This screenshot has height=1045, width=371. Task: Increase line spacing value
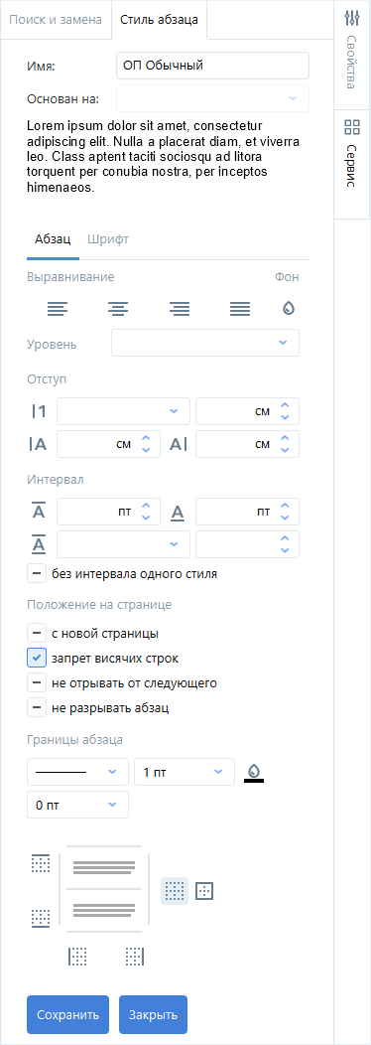pyautogui.click(x=285, y=537)
